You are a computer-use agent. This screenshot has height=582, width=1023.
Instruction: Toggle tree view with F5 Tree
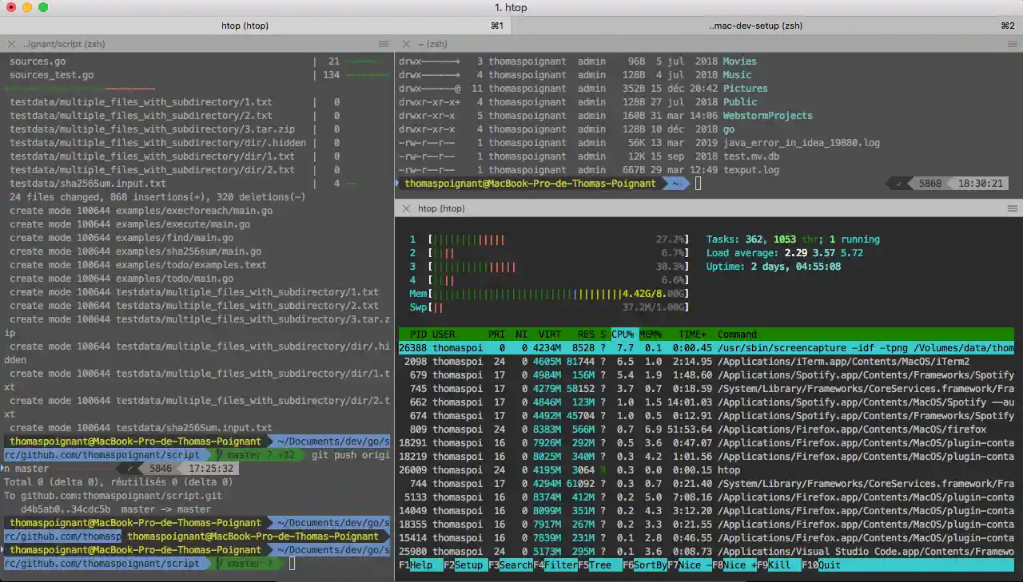[x=599, y=565]
